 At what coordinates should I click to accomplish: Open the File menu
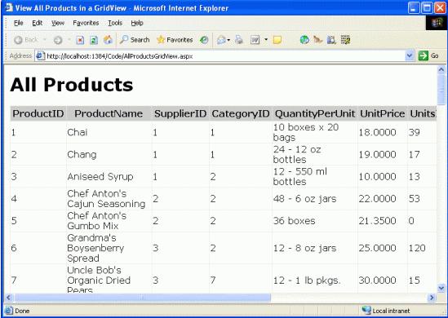19,23
